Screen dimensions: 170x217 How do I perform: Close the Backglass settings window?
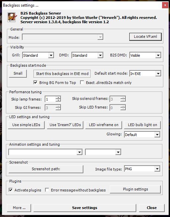tap(165, 5)
